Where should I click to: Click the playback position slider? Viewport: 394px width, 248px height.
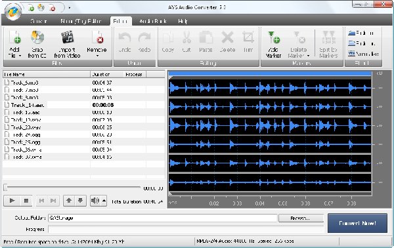point(72,188)
